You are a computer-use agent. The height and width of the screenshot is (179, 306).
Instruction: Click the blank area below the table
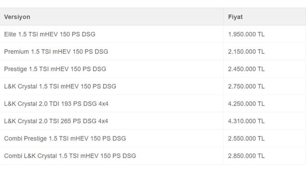153,172
